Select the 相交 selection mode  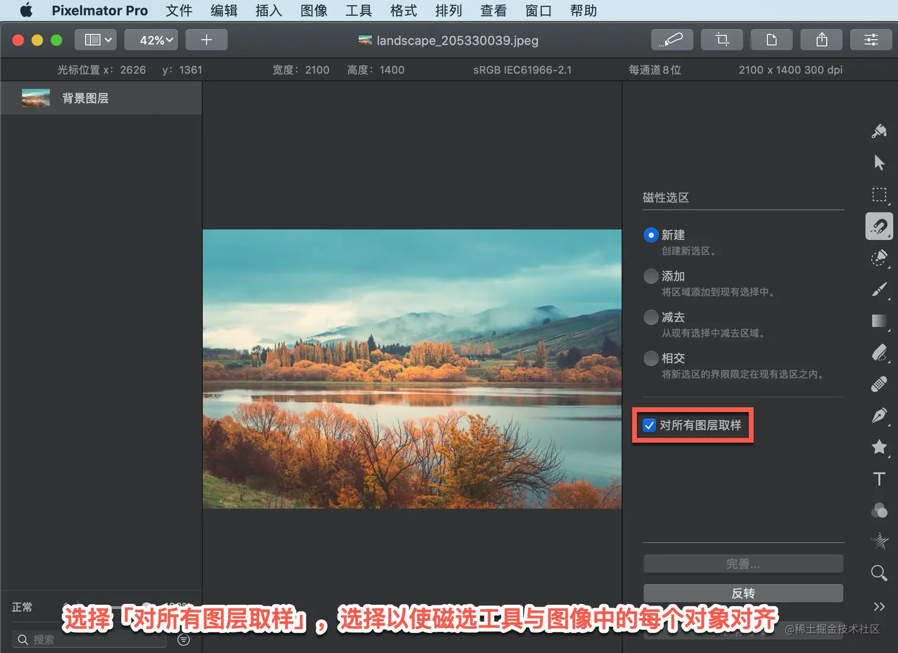(x=651, y=358)
